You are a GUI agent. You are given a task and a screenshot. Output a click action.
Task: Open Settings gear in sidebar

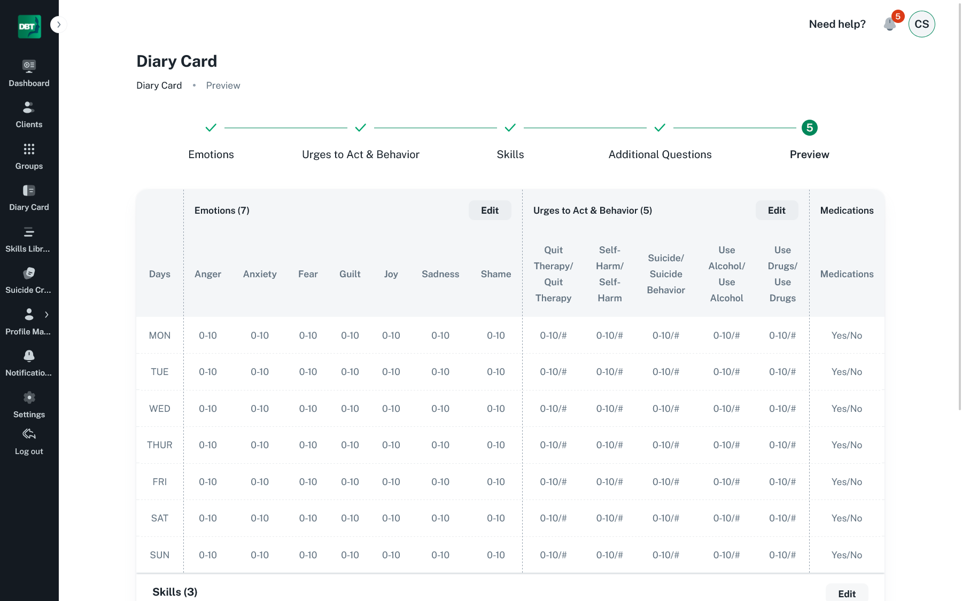click(x=29, y=398)
